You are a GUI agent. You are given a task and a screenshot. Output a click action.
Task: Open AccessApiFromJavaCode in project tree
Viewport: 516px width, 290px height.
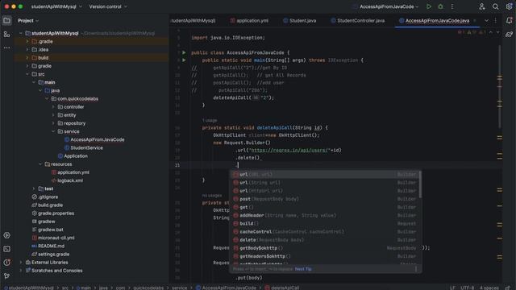tap(97, 139)
